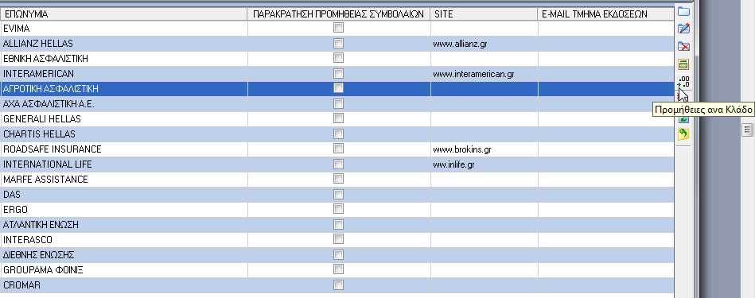Image resolution: width=755 pixels, height=298 pixels.
Task: Select the CHARTIS HELLAS row name
Action: point(39,134)
